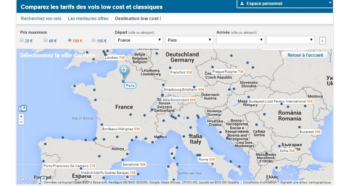
Task: Zoom out with the map minus button
Action: [21, 122]
